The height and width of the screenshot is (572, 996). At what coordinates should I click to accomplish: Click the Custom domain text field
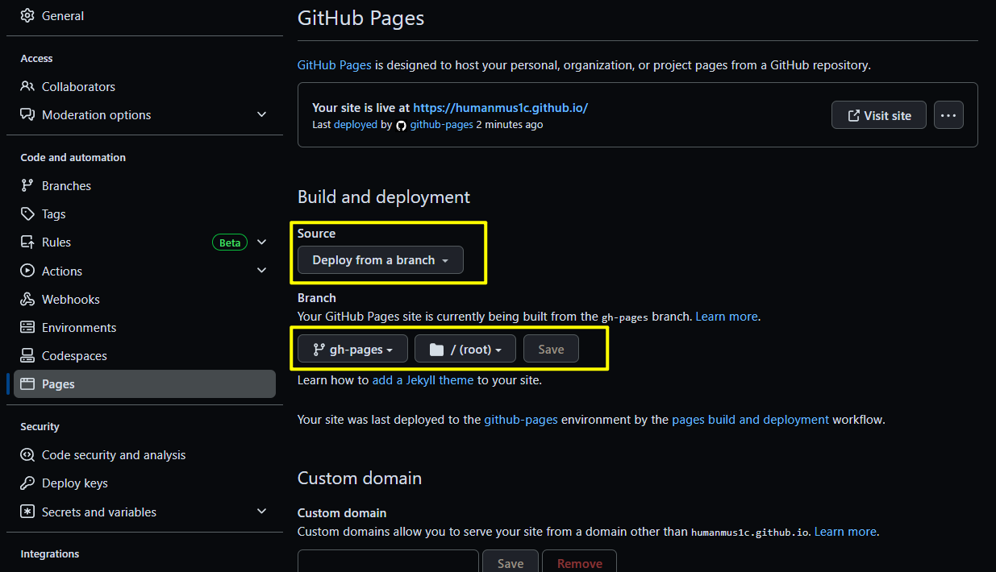point(388,562)
